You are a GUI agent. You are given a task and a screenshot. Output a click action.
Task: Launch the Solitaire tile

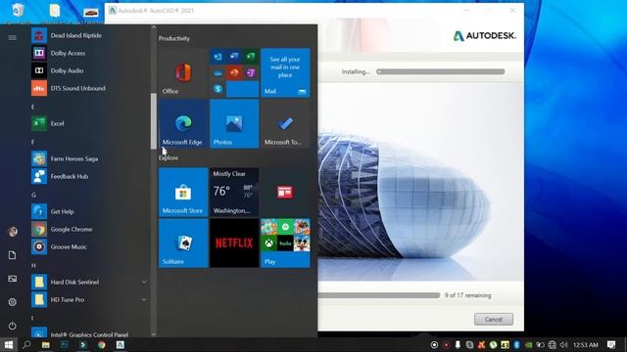pyautogui.click(x=183, y=243)
